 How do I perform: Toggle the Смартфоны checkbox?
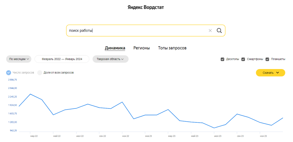243,59
